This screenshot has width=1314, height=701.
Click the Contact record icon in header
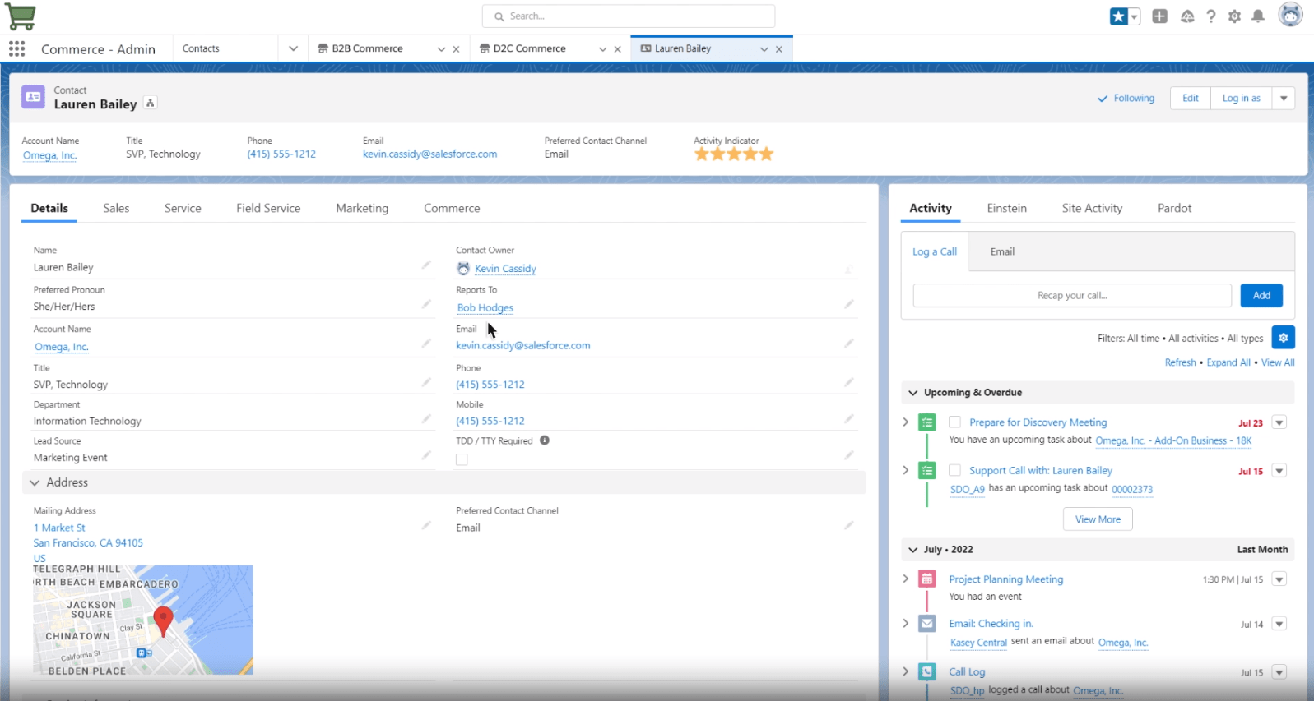click(33, 97)
